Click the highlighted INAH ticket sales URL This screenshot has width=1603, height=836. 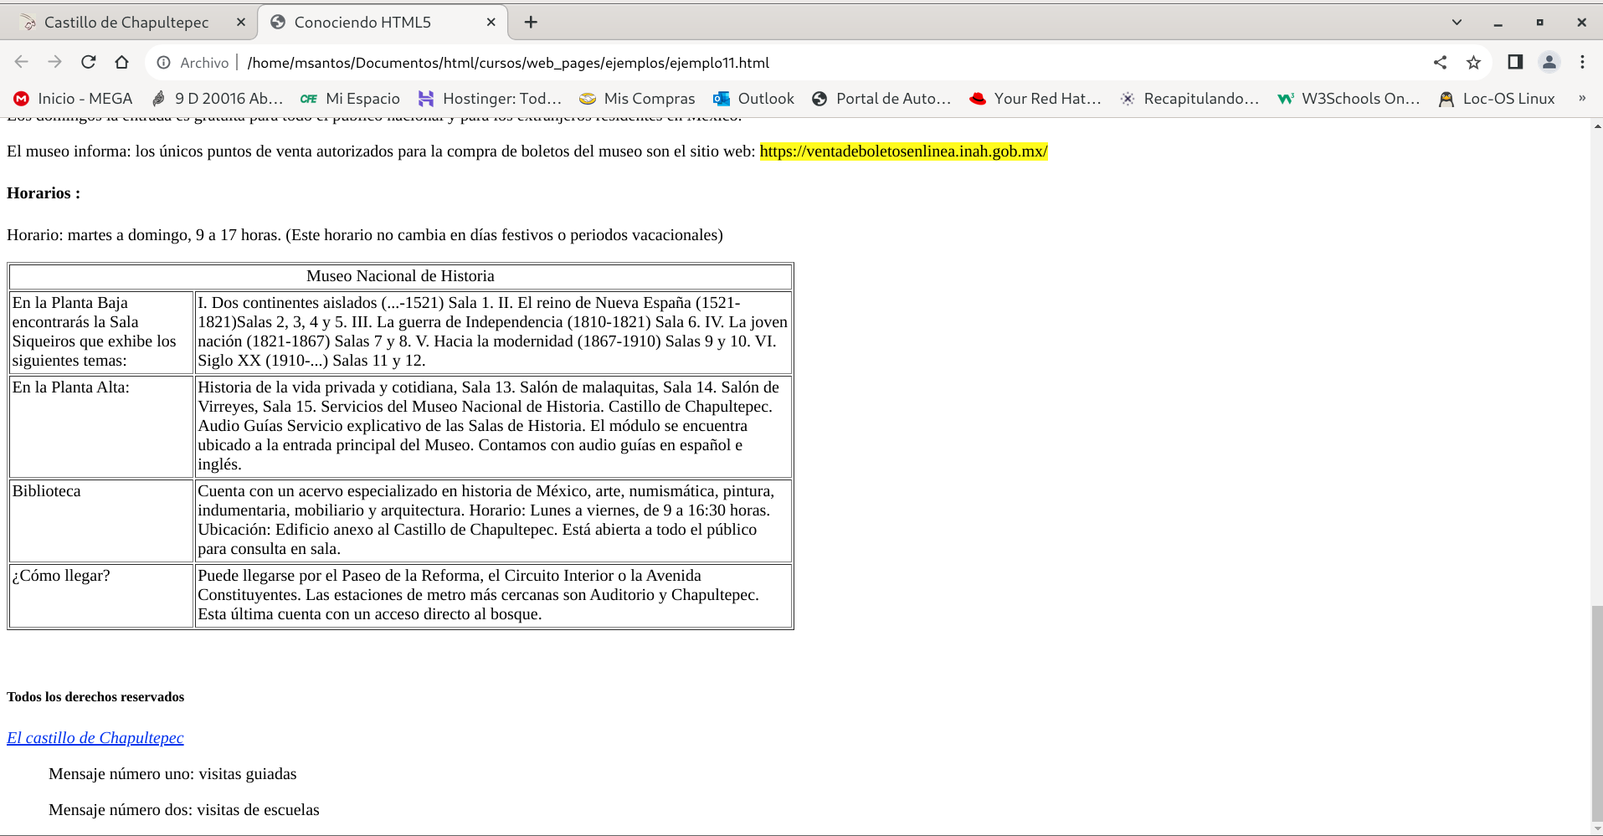coord(903,151)
